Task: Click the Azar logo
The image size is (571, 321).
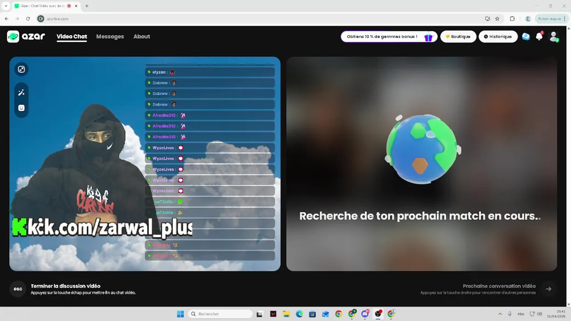Action: tap(26, 37)
